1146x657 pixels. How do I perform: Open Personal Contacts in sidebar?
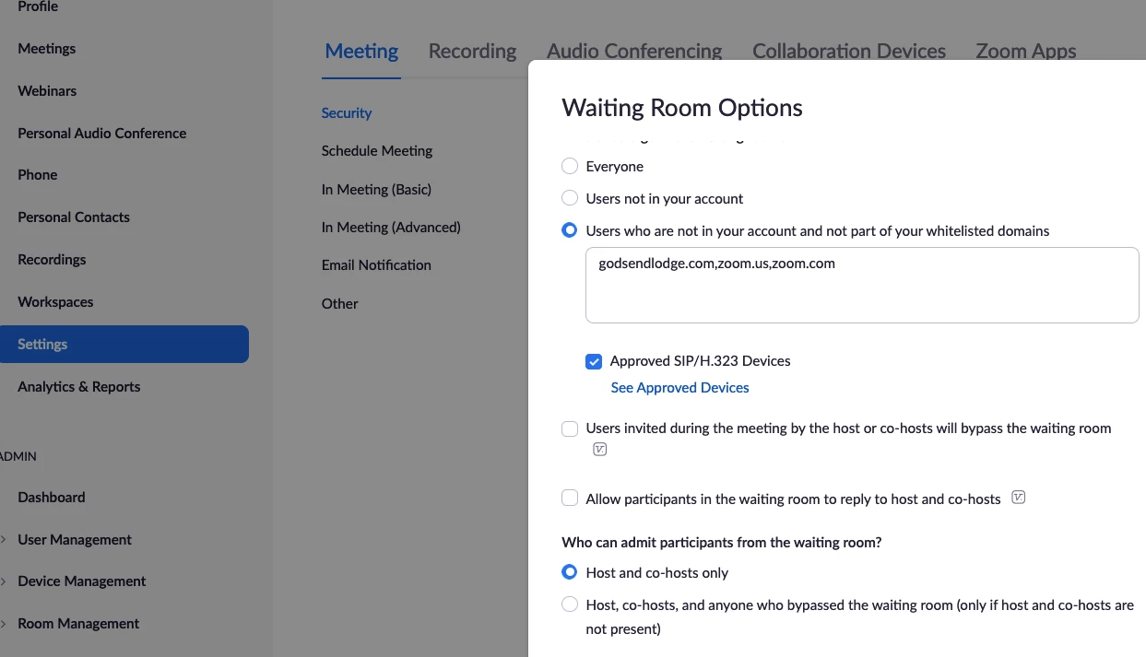pyautogui.click(x=74, y=217)
